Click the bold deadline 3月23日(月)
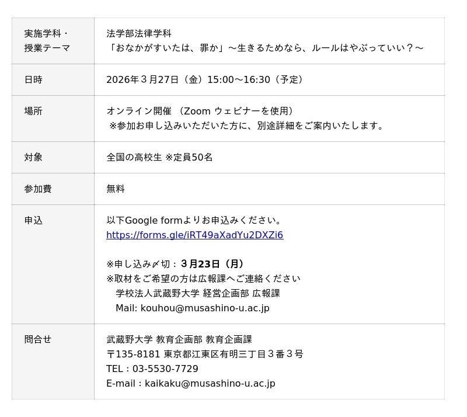Image resolution: width=467 pixels, height=417 pixels. (212, 265)
